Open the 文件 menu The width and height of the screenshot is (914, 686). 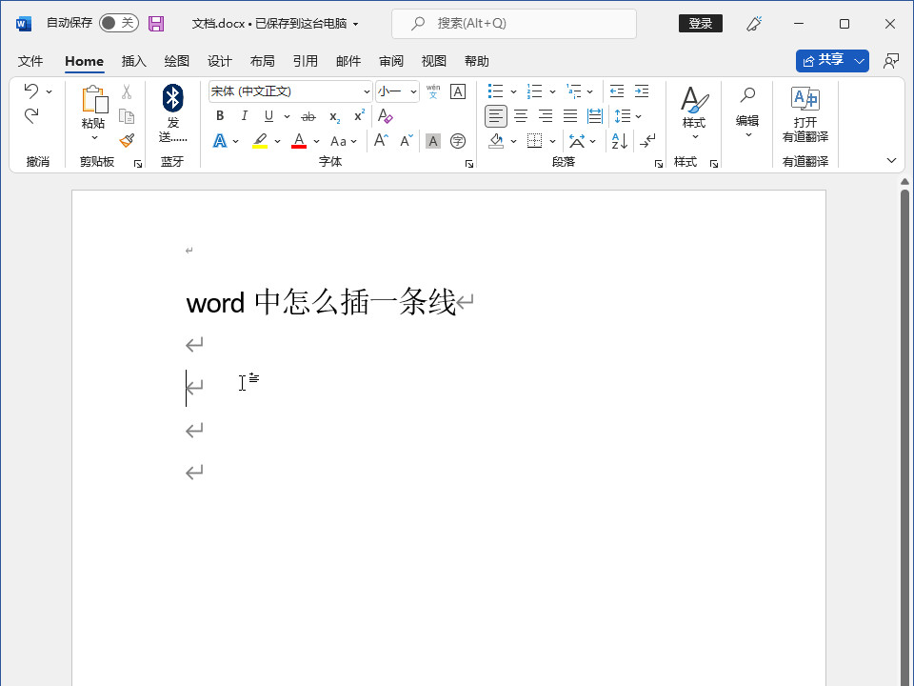coord(30,61)
